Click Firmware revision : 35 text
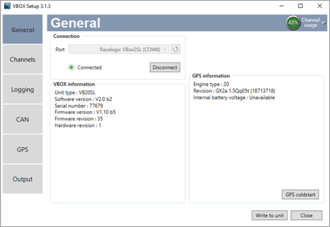Image resolution: width=330 pixels, height=227 pixels. pos(78,119)
